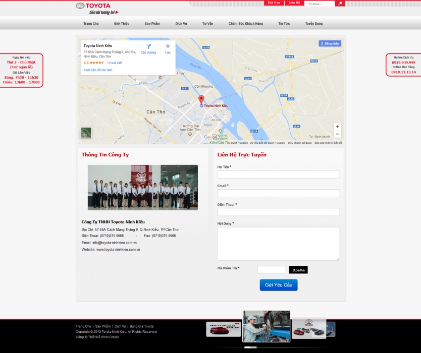Save place with the star icon
The width and height of the screenshot is (421, 353).
pyautogui.click(x=168, y=46)
